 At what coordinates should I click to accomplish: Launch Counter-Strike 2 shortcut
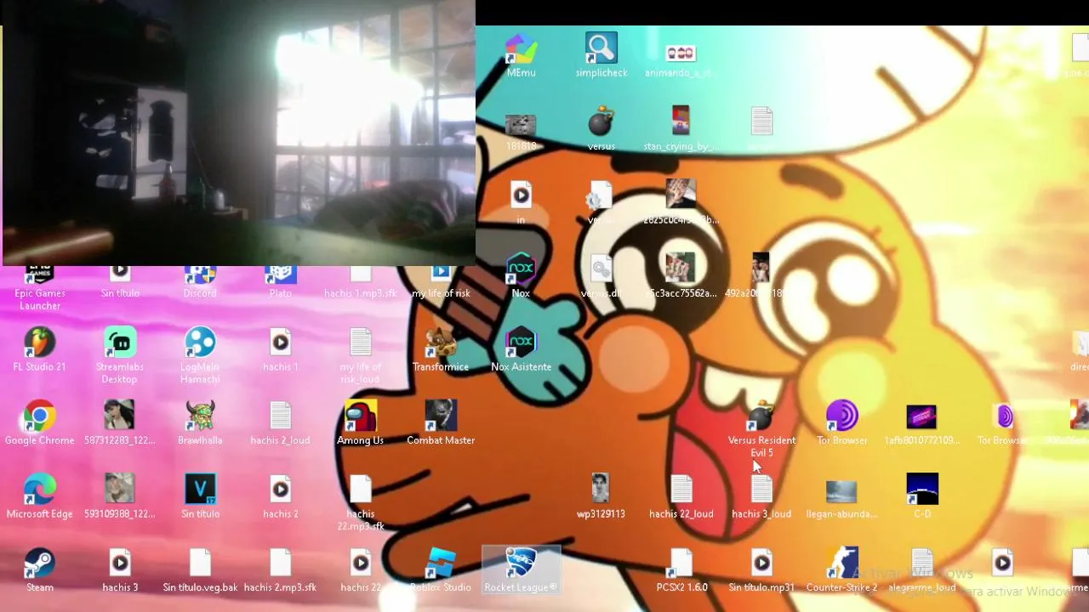[x=842, y=570]
